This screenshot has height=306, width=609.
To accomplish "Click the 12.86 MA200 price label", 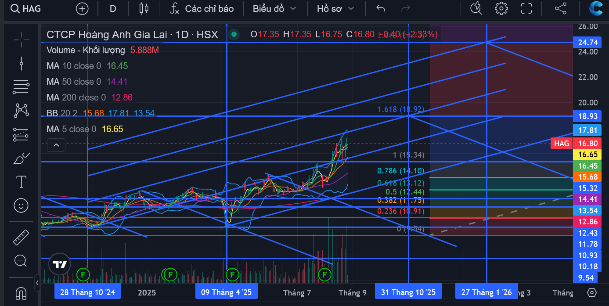I will [x=587, y=222].
